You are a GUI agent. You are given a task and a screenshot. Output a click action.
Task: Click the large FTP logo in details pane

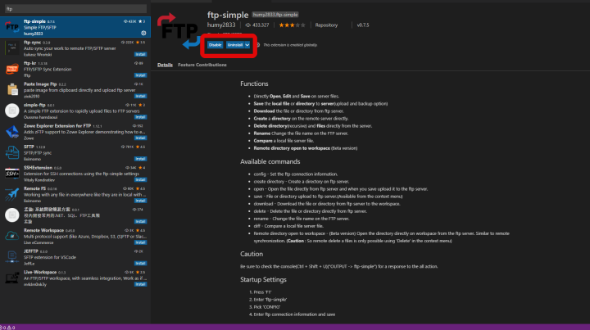179,31
